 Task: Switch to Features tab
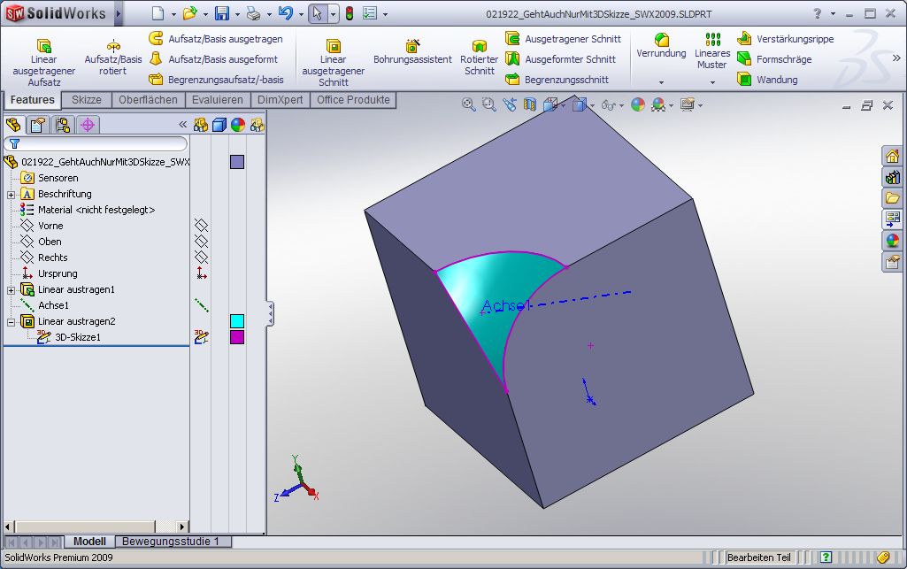point(33,99)
